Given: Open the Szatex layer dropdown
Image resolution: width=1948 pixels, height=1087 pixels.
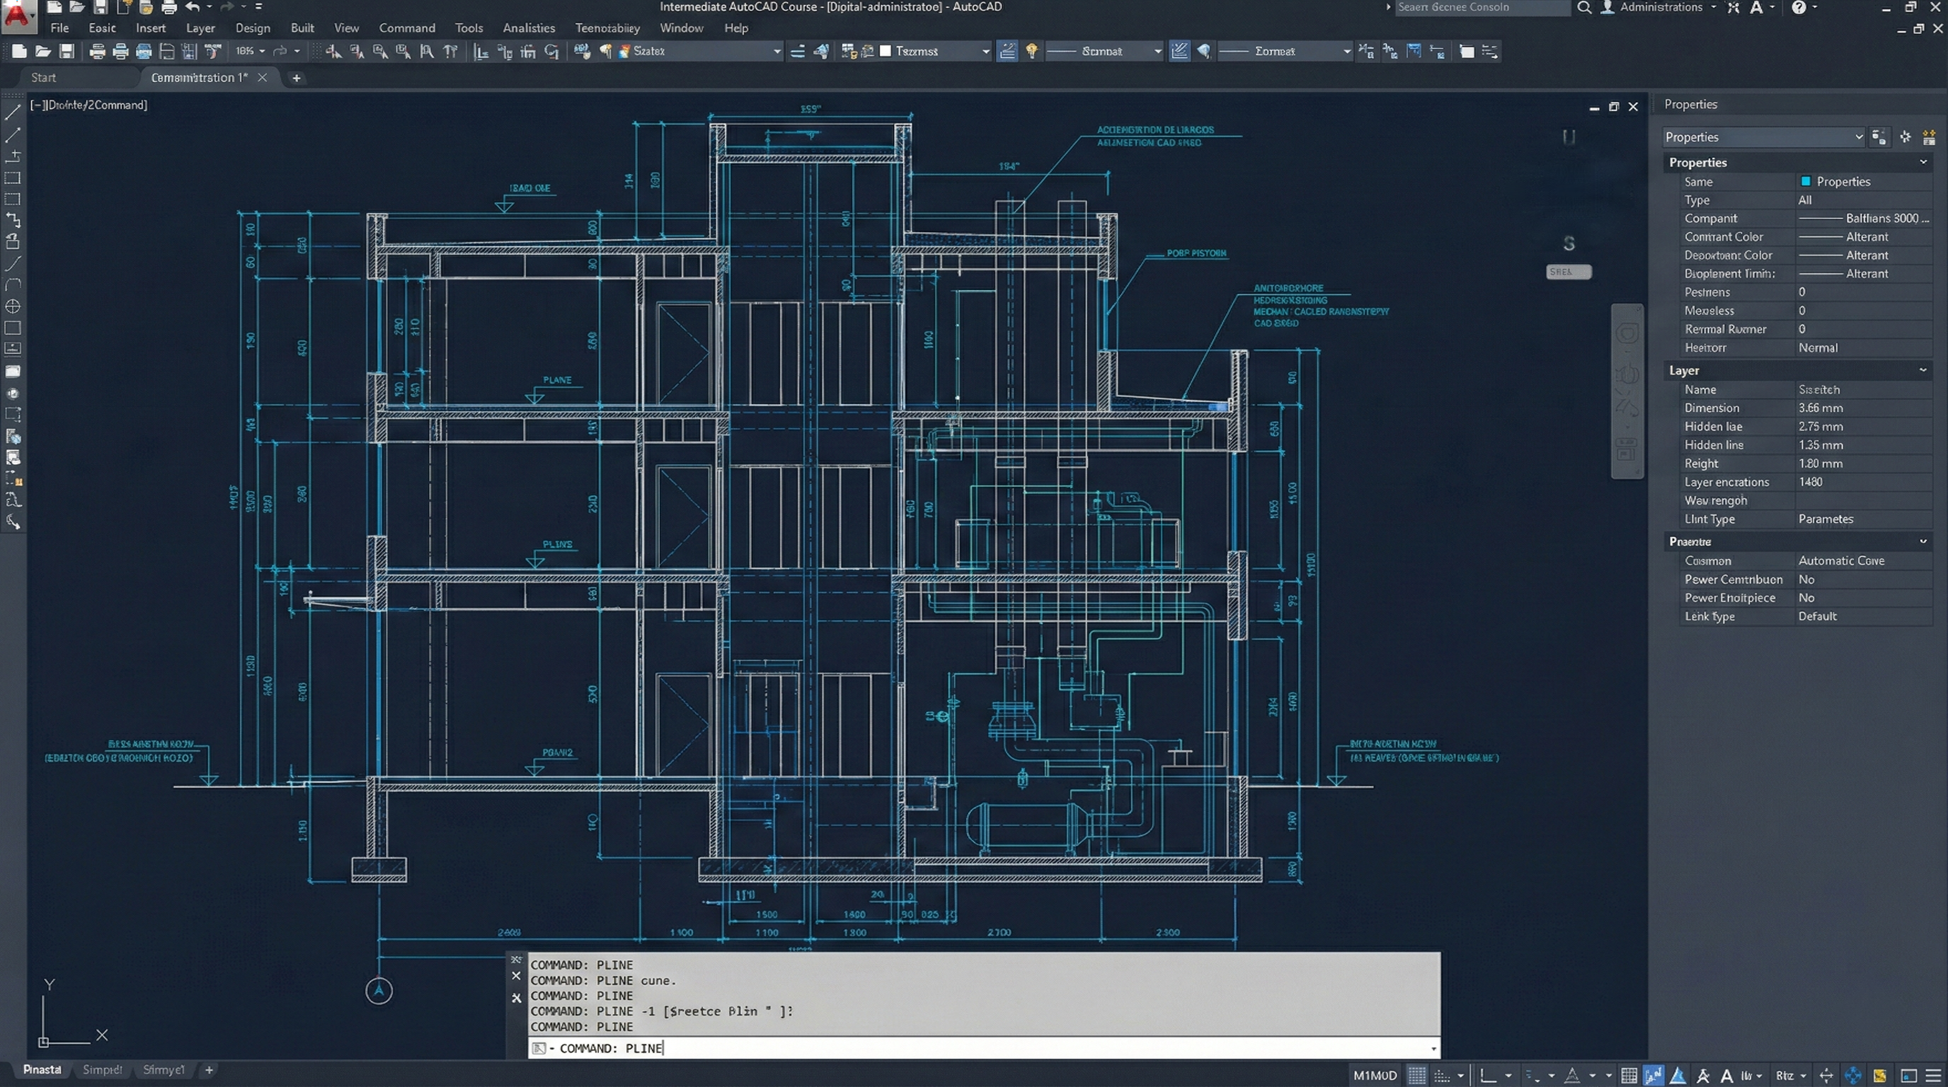Looking at the screenshot, I should [776, 52].
